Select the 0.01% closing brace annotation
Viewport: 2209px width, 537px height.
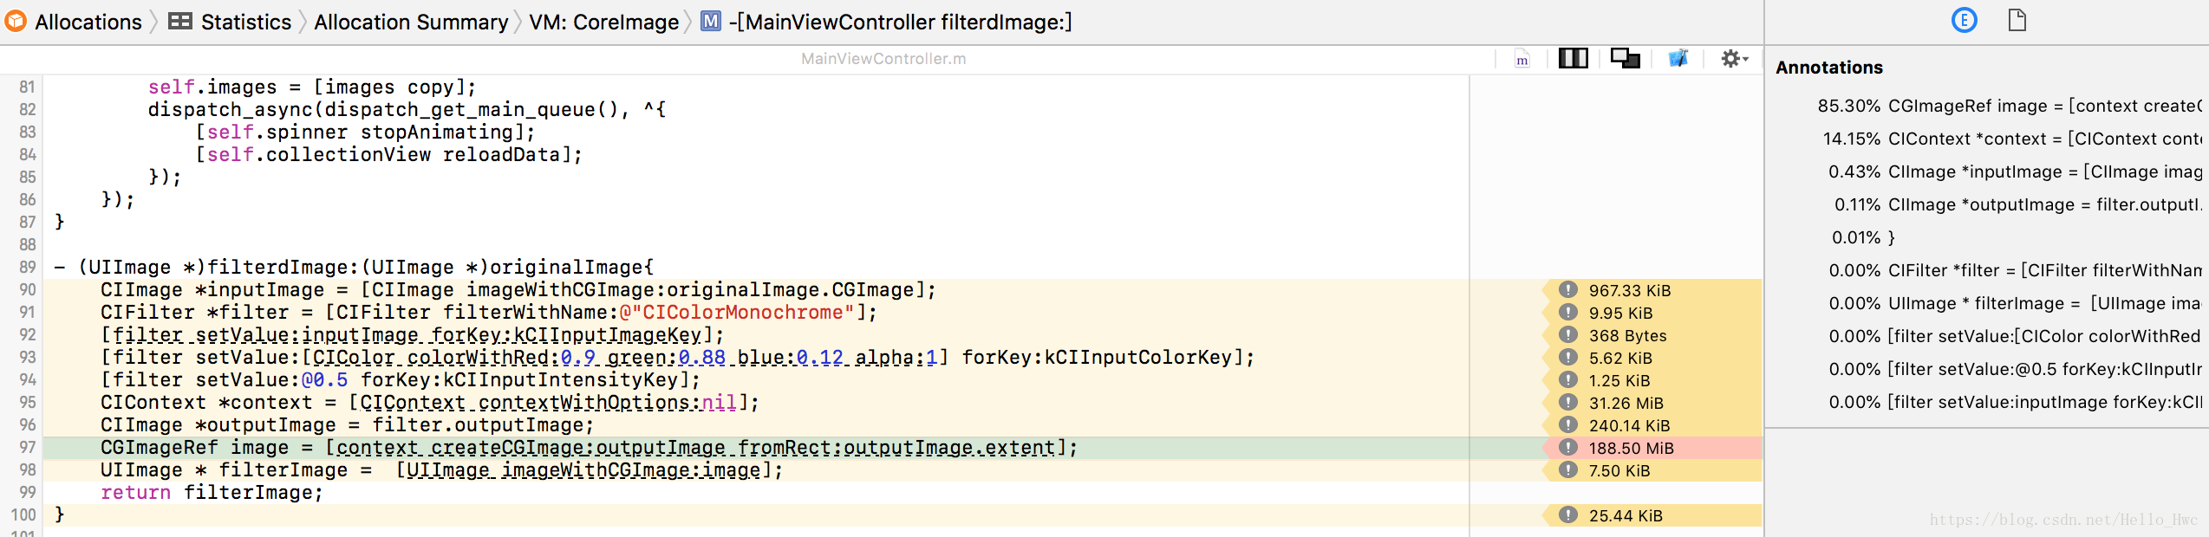point(1864,237)
